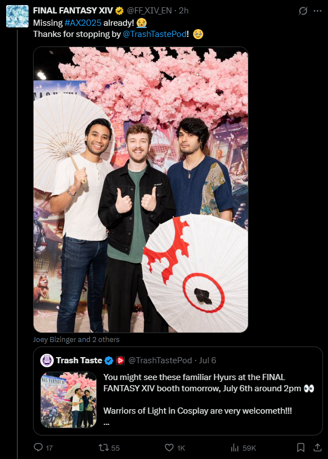Open the three-dot more options menu
Viewport: 328px width, 459px height.
tap(317, 11)
